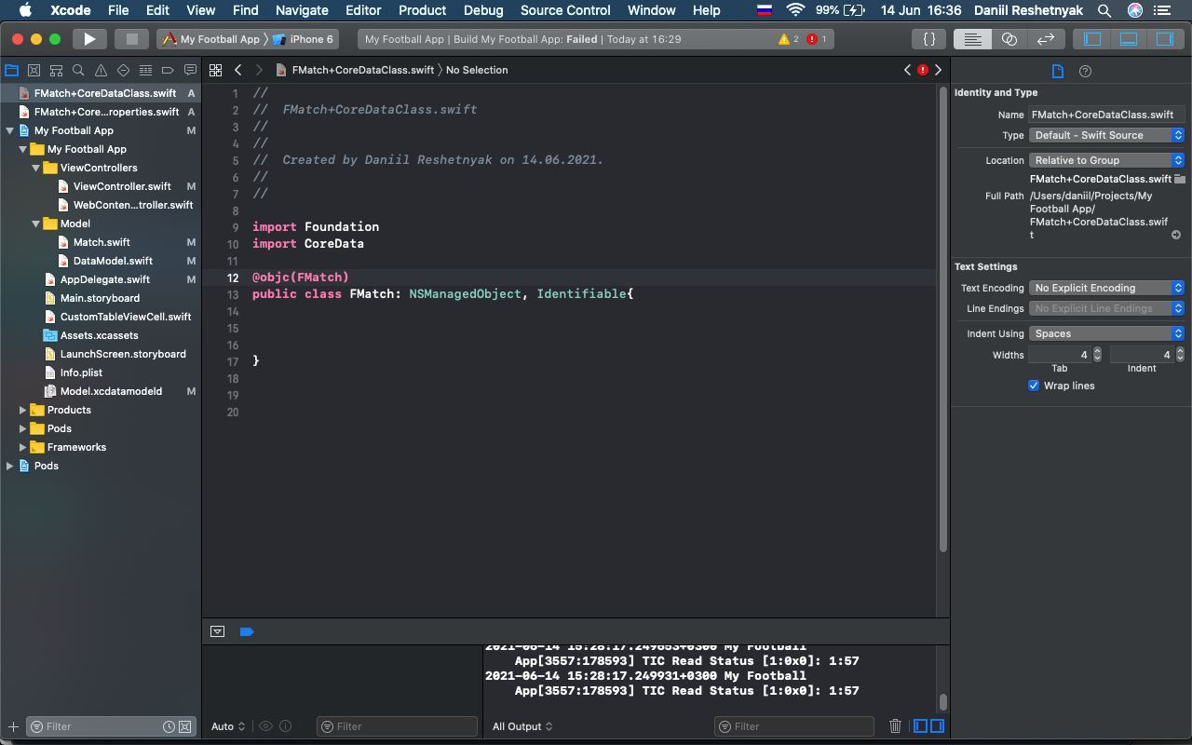The width and height of the screenshot is (1192, 745).
Task: Open the Navigate menu
Action: click(302, 10)
